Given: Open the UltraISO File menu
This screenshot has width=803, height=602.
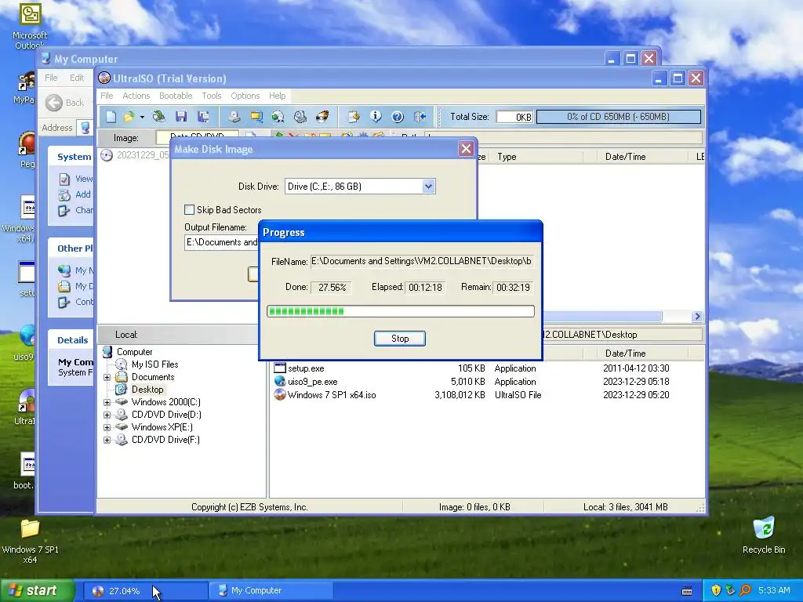Looking at the screenshot, I should 107,96.
